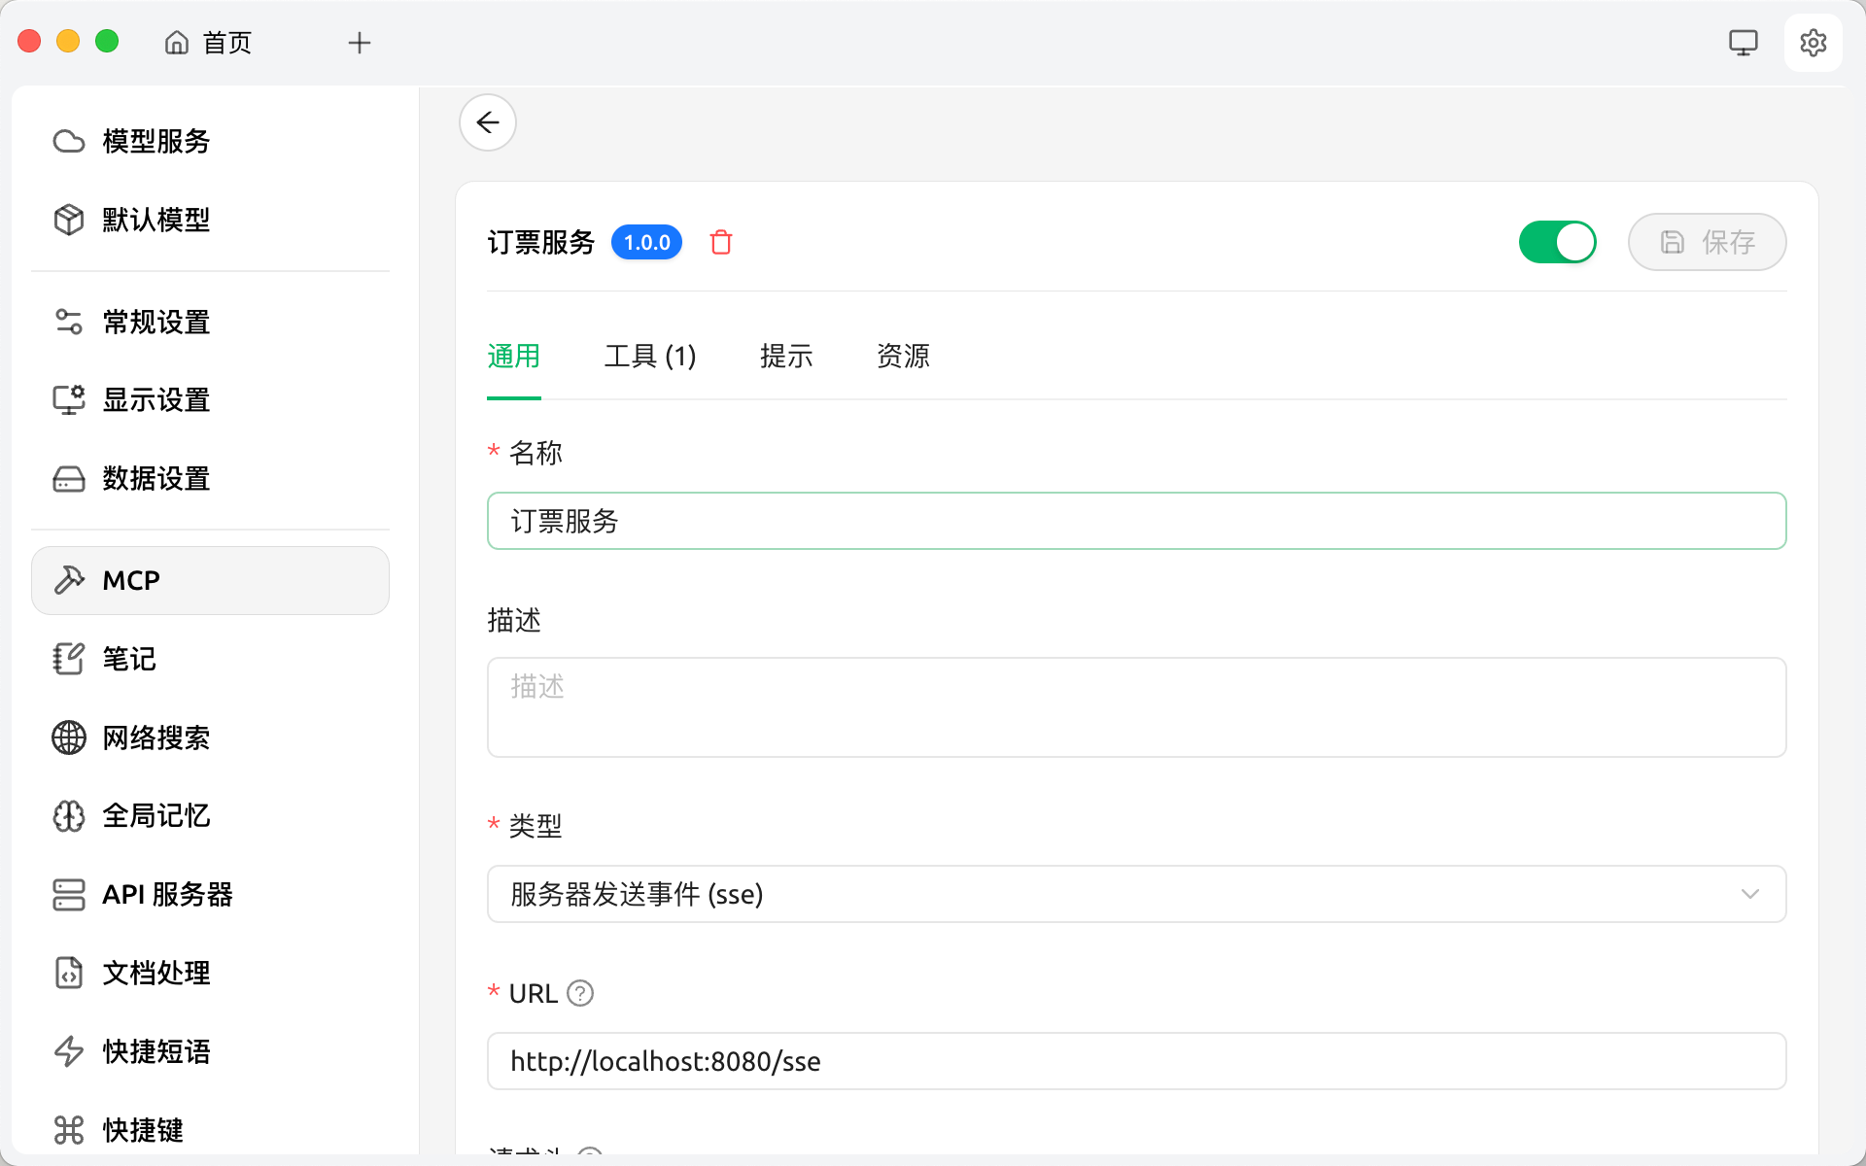
Task: Switch to the 提示 tab
Action: (786, 357)
